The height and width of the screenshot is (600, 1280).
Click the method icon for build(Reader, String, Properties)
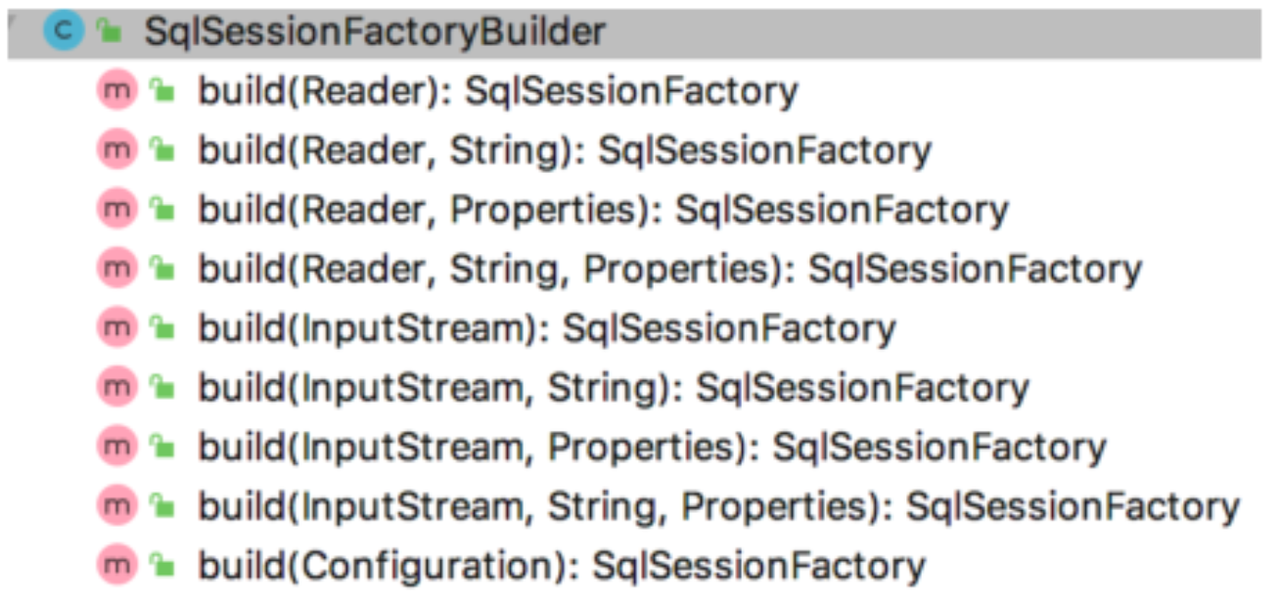[116, 269]
